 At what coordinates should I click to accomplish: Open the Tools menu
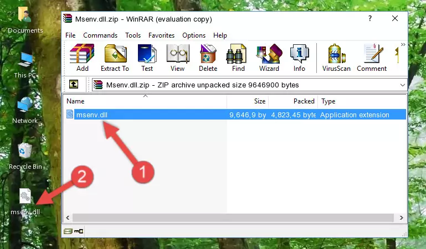coord(133,35)
